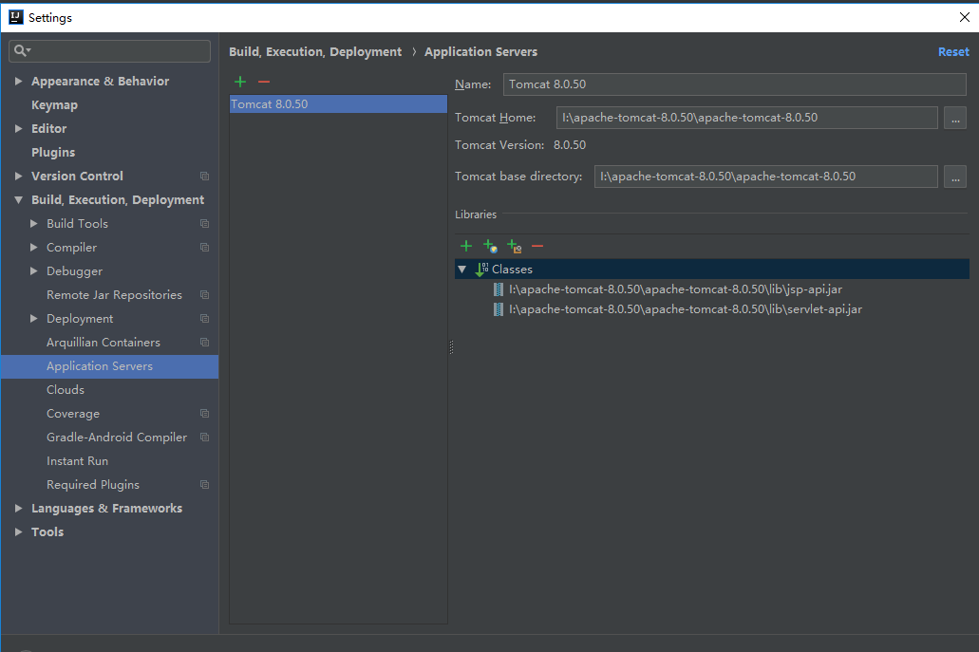Expand Compiler node
The width and height of the screenshot is (979, 652).
(x=34, y=247)
